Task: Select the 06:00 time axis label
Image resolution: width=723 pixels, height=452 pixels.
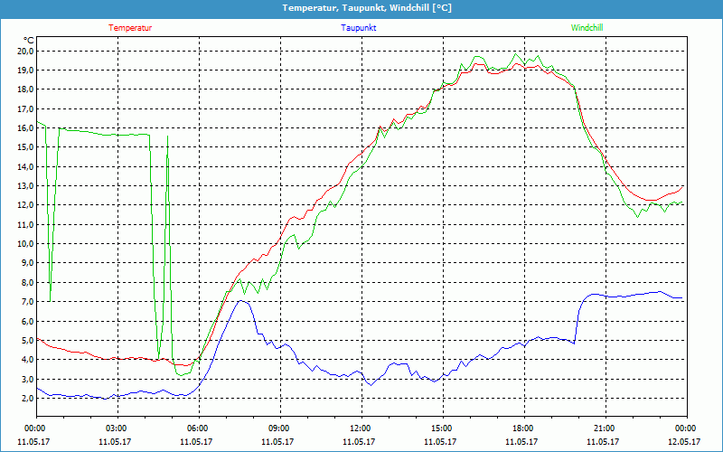Action: point(198,428)
